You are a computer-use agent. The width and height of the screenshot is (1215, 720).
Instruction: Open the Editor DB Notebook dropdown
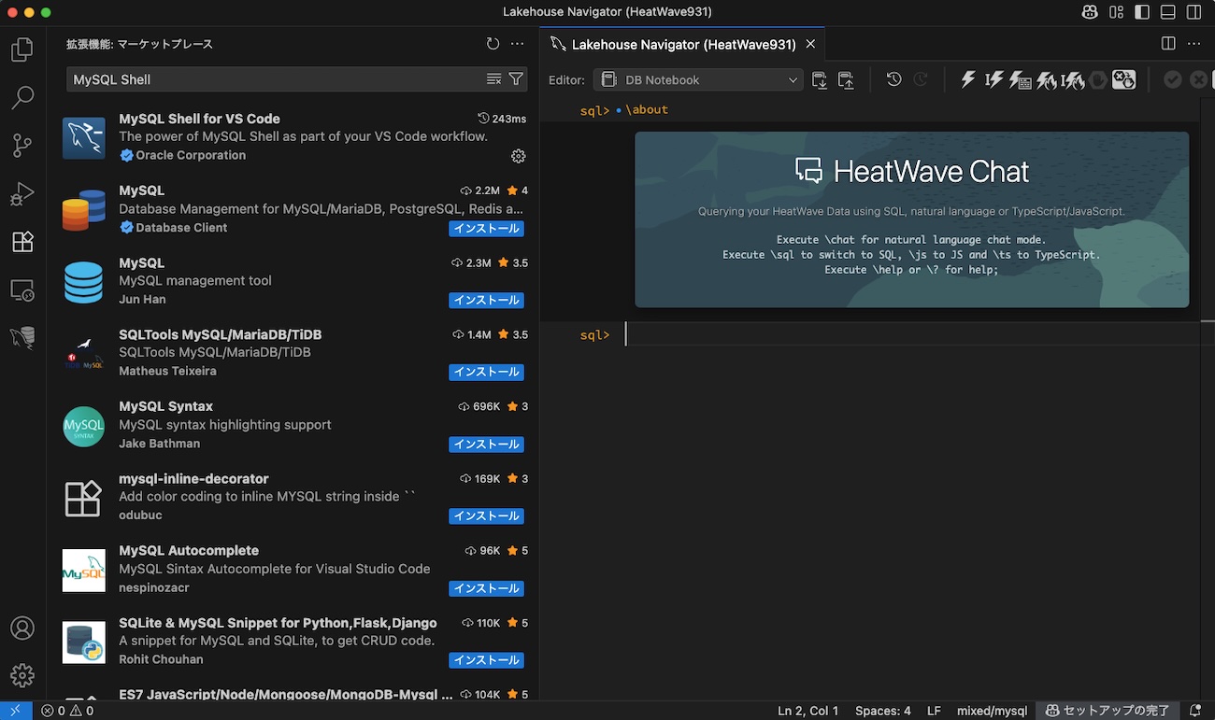(698, 79)
